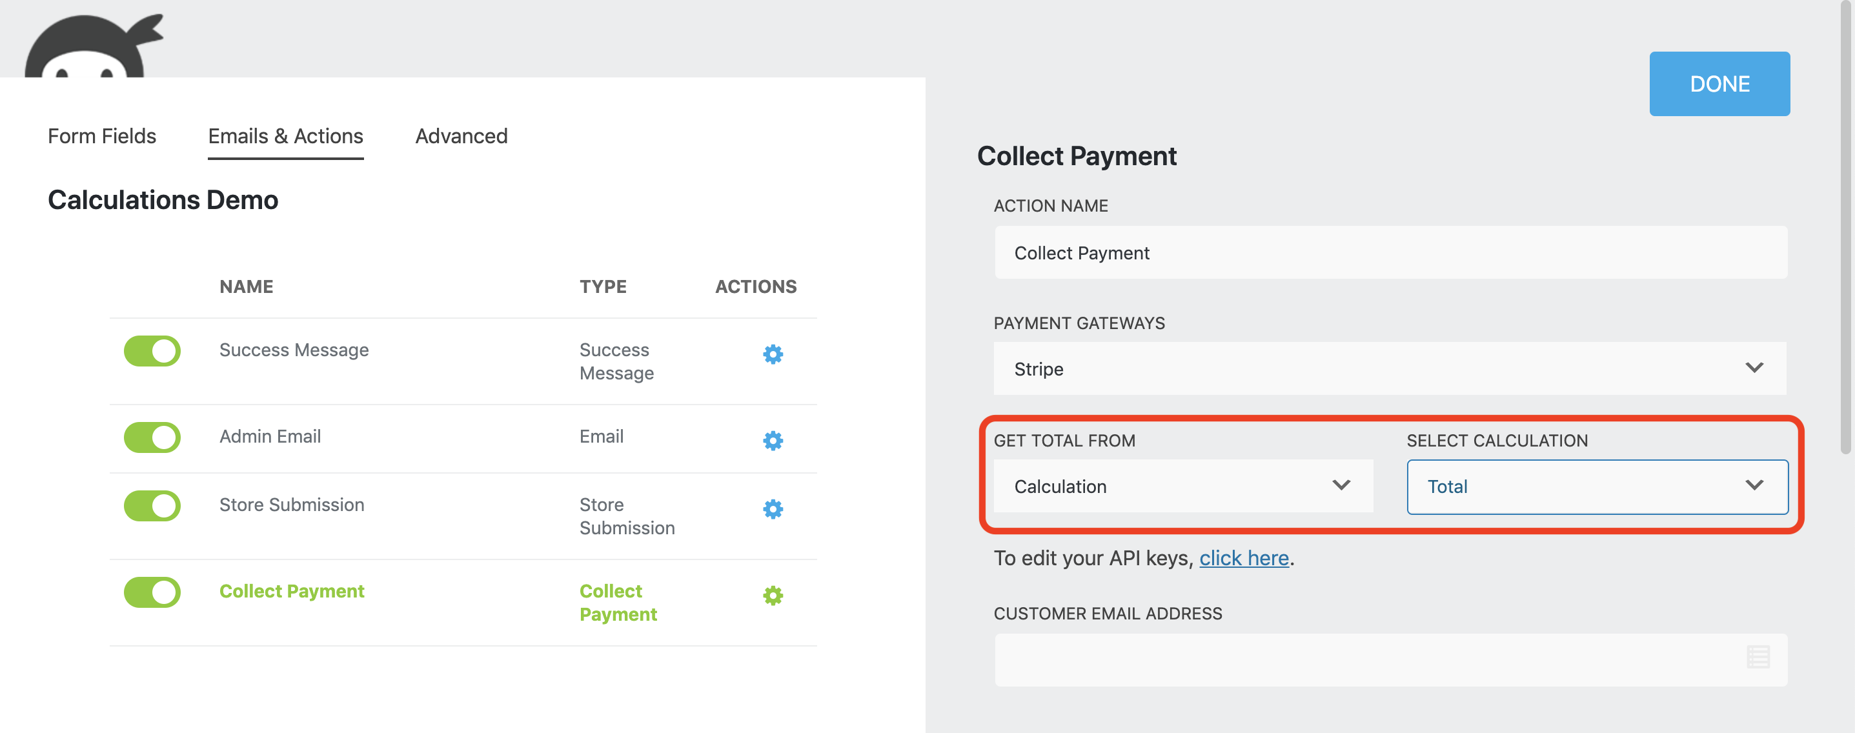
Task: Switch to the Advanced tab
Action: click(461, 136)
